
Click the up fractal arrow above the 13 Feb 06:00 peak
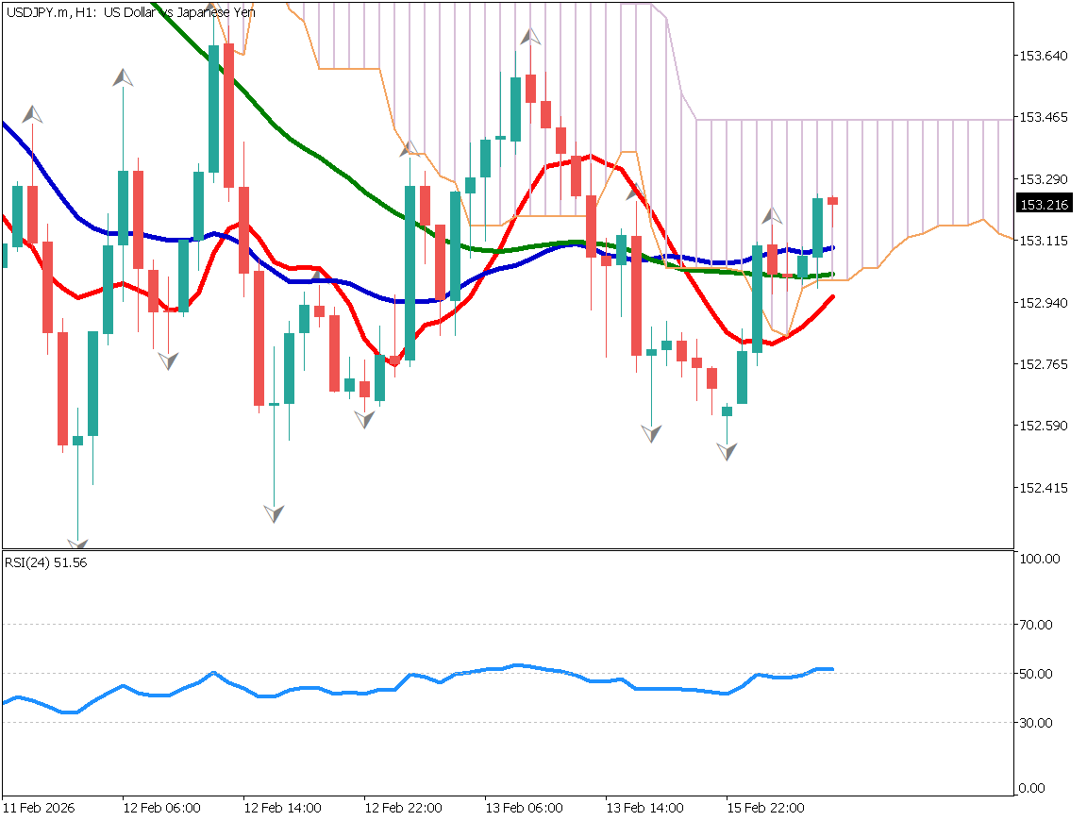[531, 38]
